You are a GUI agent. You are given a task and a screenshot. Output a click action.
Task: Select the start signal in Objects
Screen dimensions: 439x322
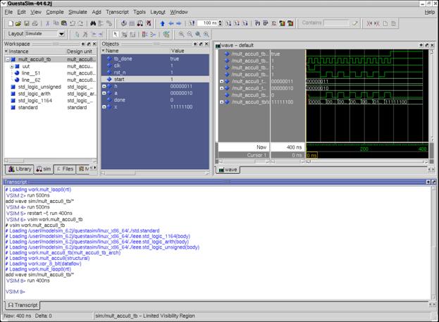(x=120, y=80)
